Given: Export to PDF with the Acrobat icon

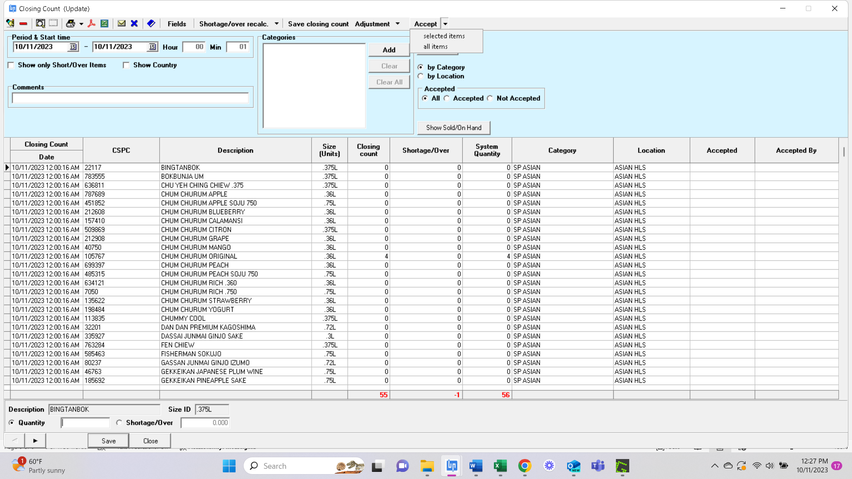Looking at the screenshot, I should 91,24.
